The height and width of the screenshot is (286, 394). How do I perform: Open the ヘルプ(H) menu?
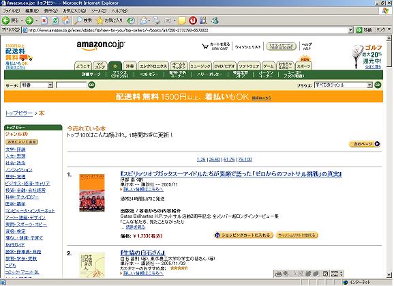119,11
